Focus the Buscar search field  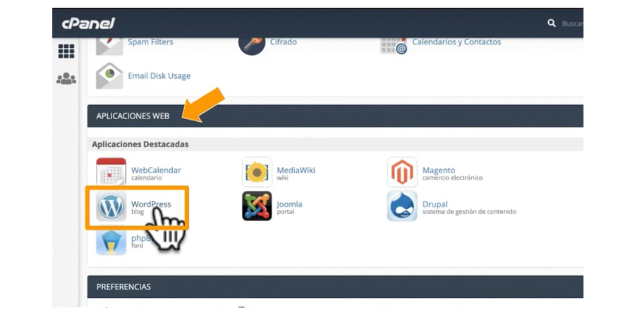click(572, 23)
